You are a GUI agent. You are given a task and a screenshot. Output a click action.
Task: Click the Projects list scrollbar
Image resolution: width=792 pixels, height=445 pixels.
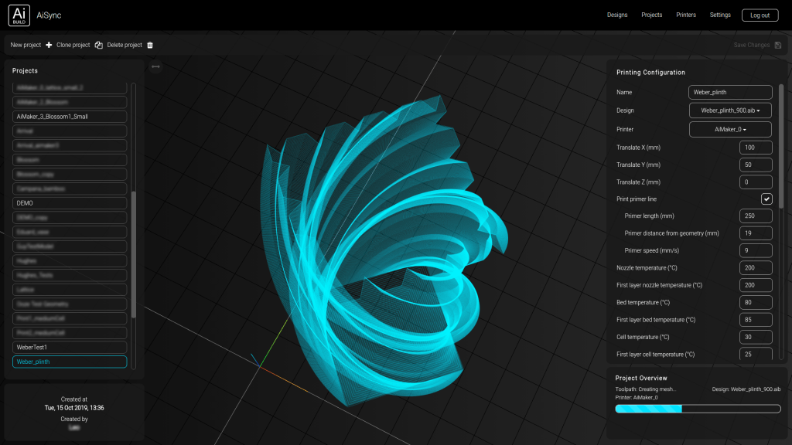pyautogui.click(x=133, y=255)
